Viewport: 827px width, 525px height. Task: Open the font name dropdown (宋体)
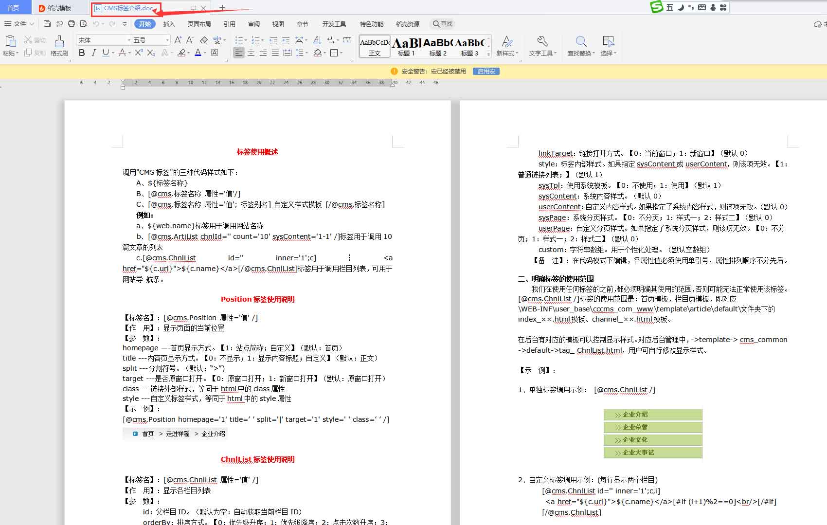coord(129,40)
